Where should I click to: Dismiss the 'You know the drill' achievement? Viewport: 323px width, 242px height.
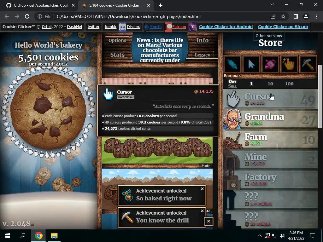(202, 211)
